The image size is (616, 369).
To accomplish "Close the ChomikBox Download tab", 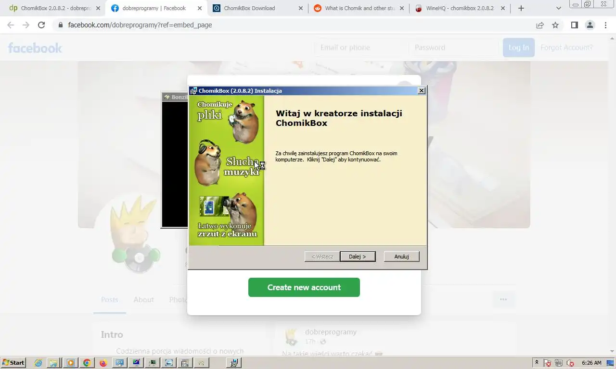I will (x=301, y=8).
